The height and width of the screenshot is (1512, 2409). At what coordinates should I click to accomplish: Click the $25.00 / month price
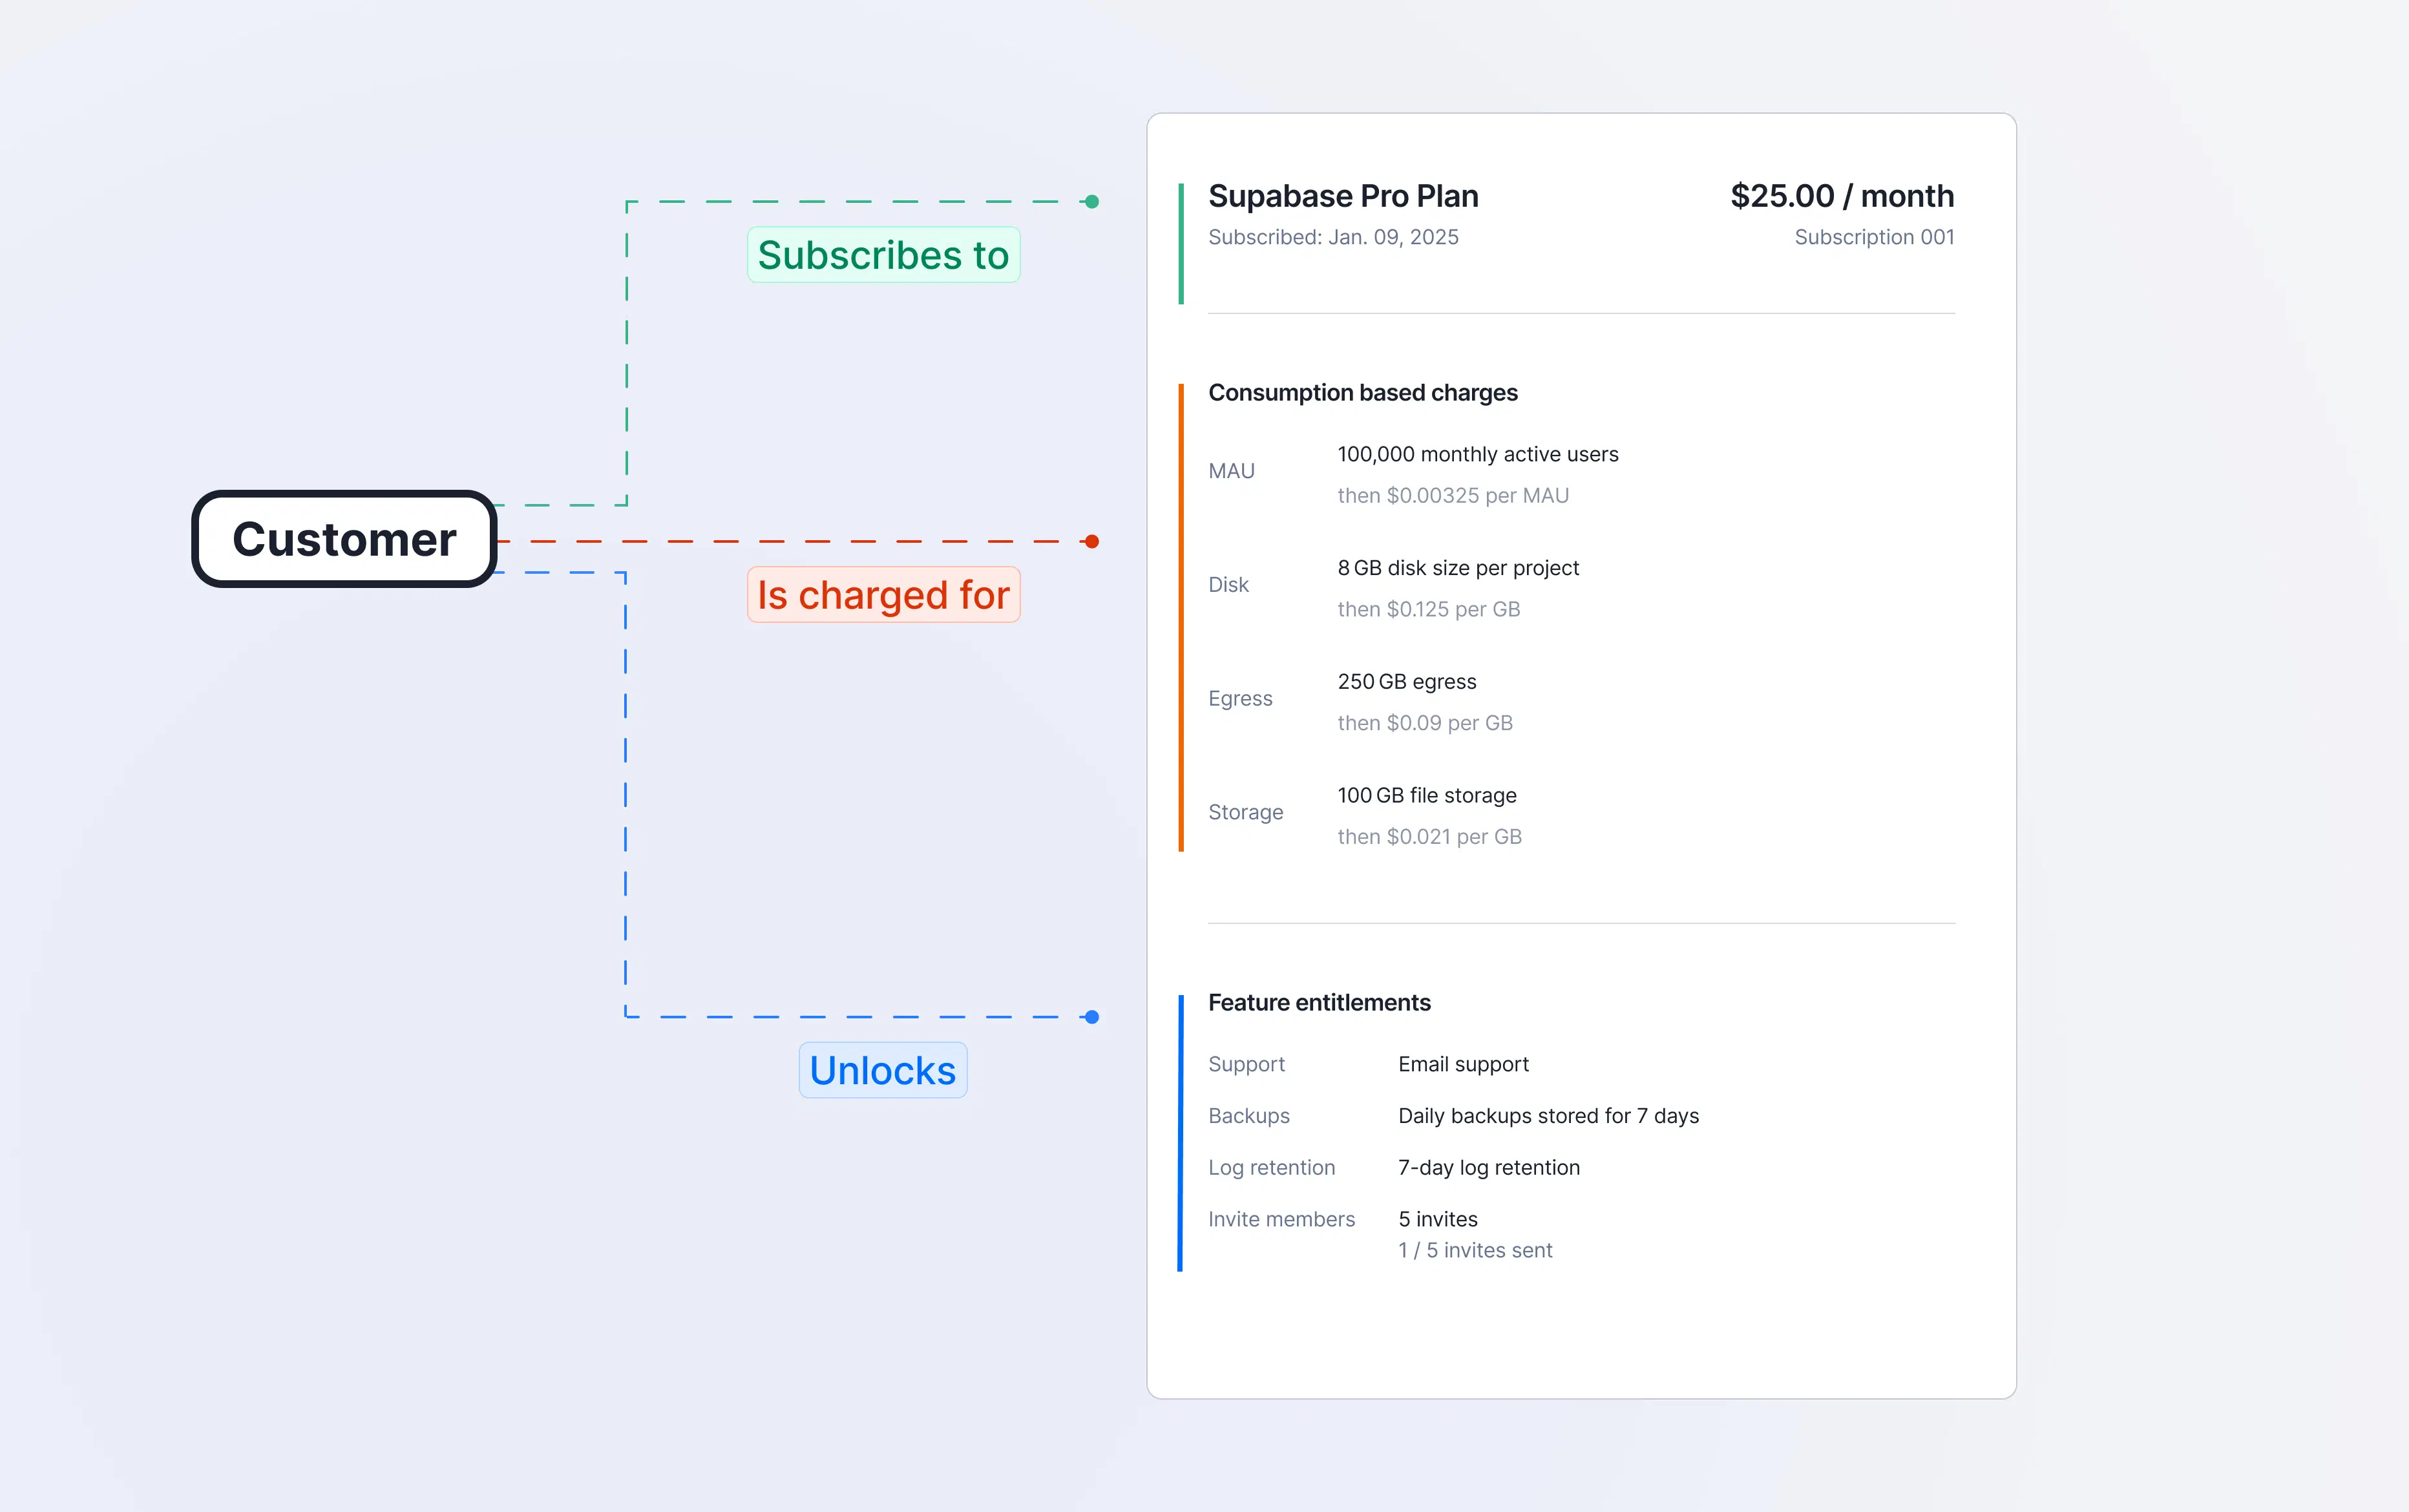point(1842,196)
